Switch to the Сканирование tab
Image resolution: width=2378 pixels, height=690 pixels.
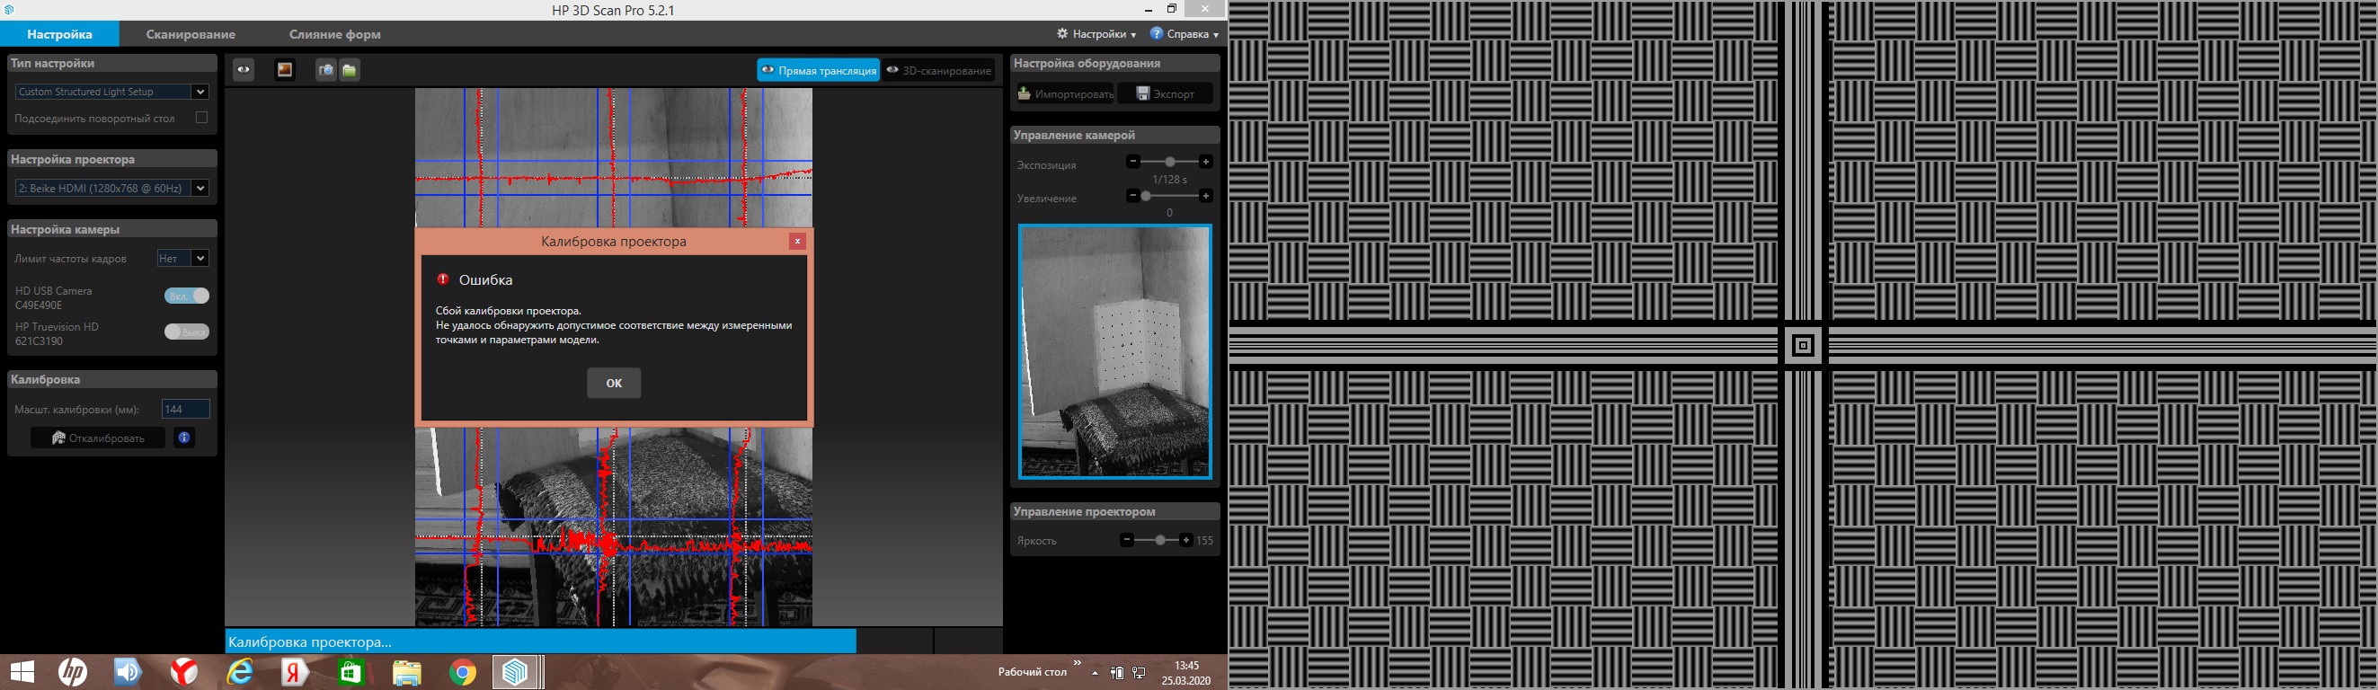191,34
